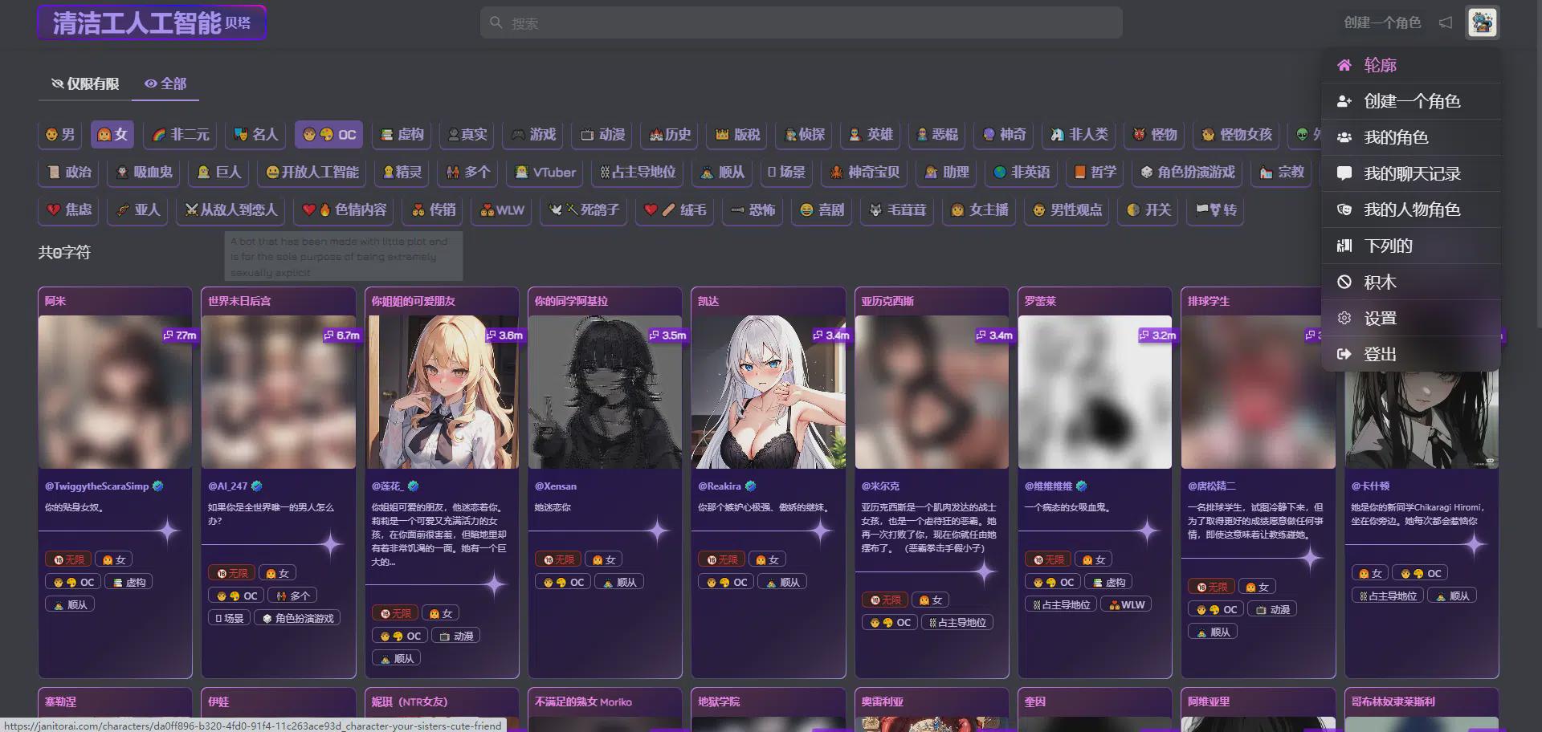Select the 动漫 anime filter tag
The width and height of the screenshot is (1542, 732).
(601, 134)
